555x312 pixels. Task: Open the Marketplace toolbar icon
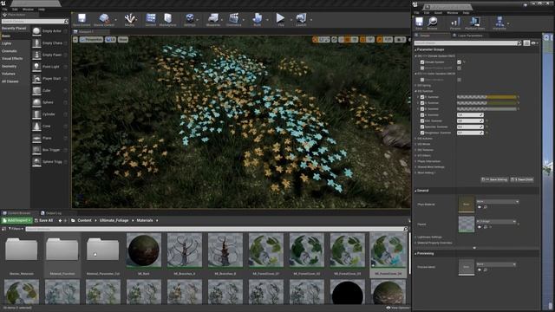tap(167, 18)
